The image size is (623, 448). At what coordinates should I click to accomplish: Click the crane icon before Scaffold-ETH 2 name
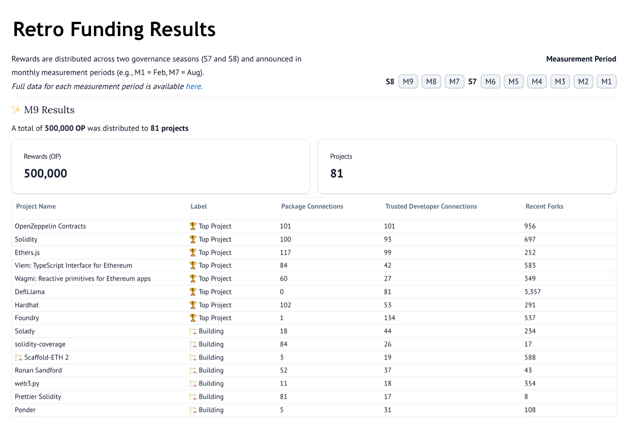(x=19, y=357)
